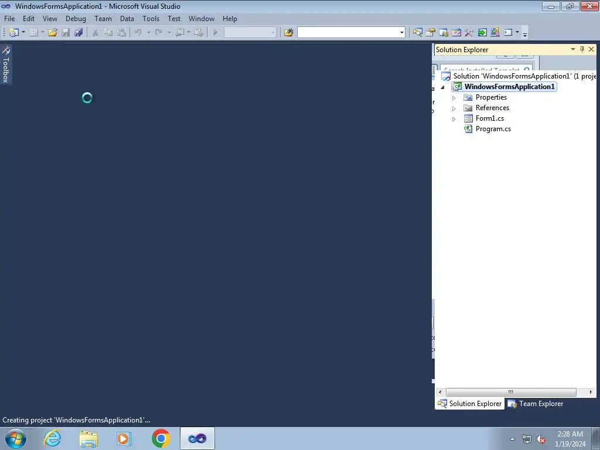Screen dimensions: 600x450
Task: Click the Redo arrow icon
Action: tap(158, 33)
